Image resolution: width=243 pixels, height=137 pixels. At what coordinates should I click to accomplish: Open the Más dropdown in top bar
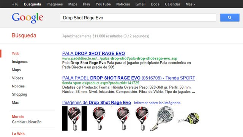pos(190,4)
